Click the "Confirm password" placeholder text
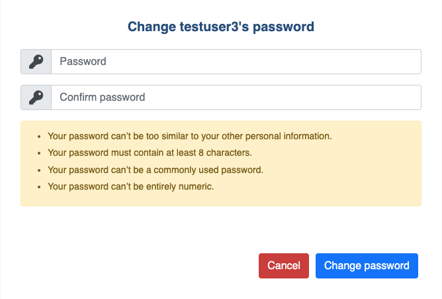This screenshot has width=442, height=299. [102, 97]
